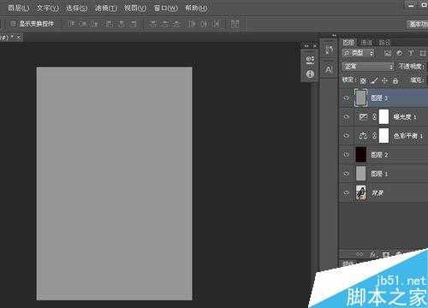This screenshot has height=308, width=428.
Task: Open the 视图(V) menu
Action: (135, 8)
